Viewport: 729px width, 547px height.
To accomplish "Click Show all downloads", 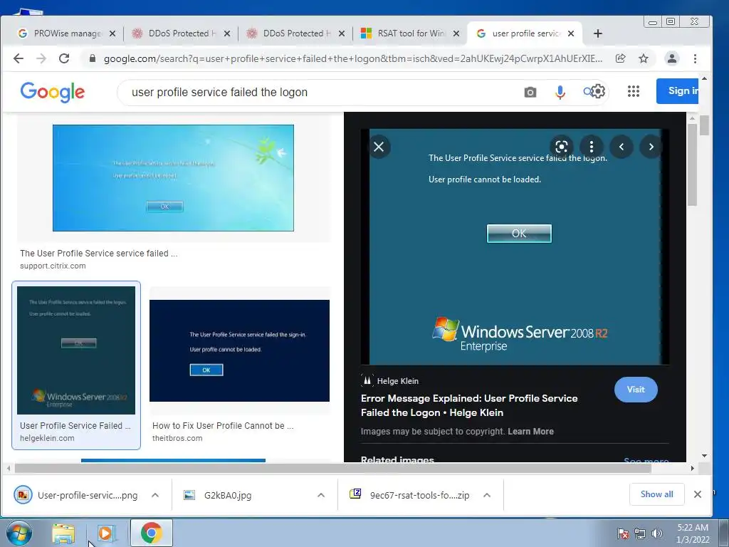I will coord(656,494).
